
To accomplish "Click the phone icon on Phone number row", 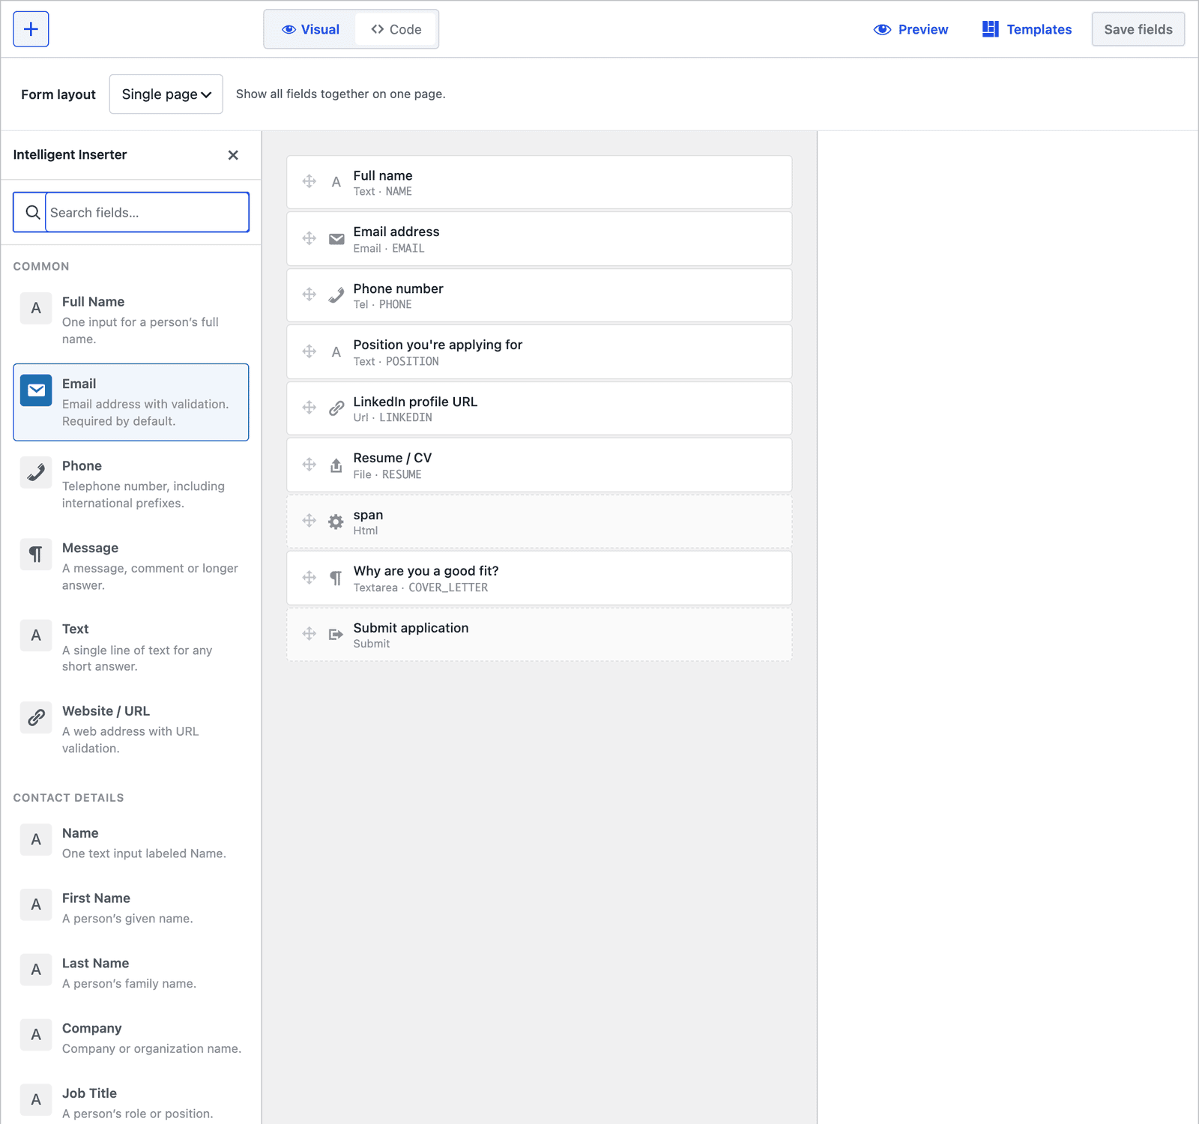I will [336, 295].
